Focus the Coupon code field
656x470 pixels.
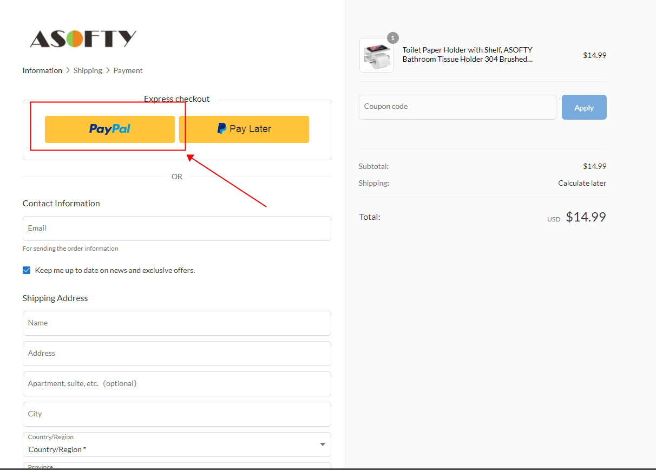tap(457, 107)
